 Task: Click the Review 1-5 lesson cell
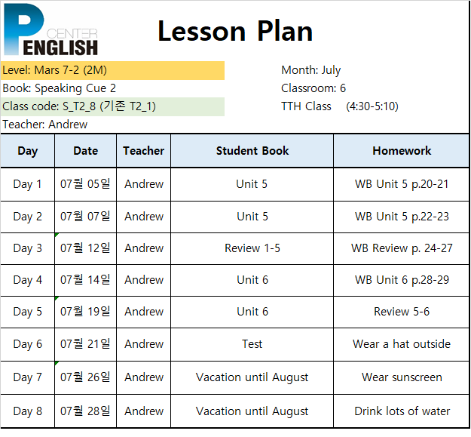click(252, 249)
